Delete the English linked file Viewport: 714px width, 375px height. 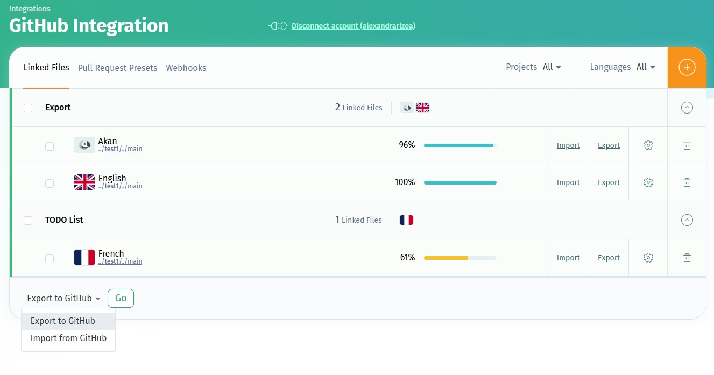click(687, 182)
